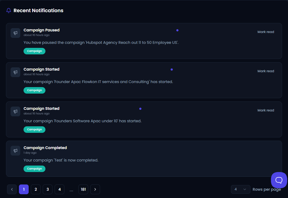Open the rows per page dropdown
The image size is (288, 198).
pyautogui.click(x=240, y=189)
